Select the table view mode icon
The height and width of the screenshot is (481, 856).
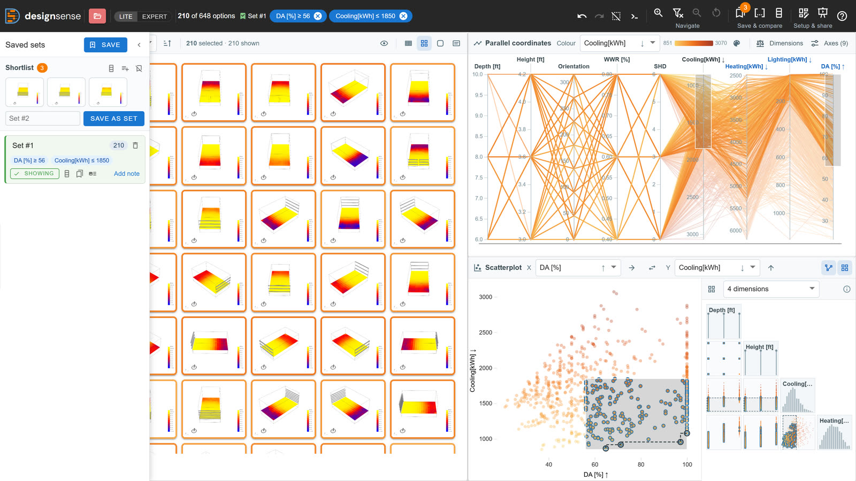click(408, 43)
